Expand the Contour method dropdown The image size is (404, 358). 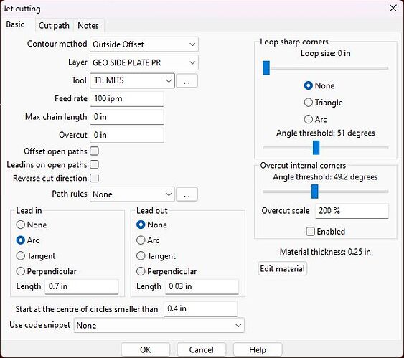tap(144, 44)
